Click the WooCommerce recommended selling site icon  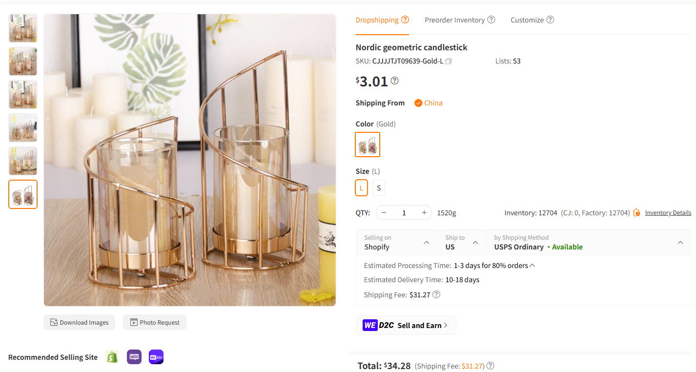click(x=134, y=357)
